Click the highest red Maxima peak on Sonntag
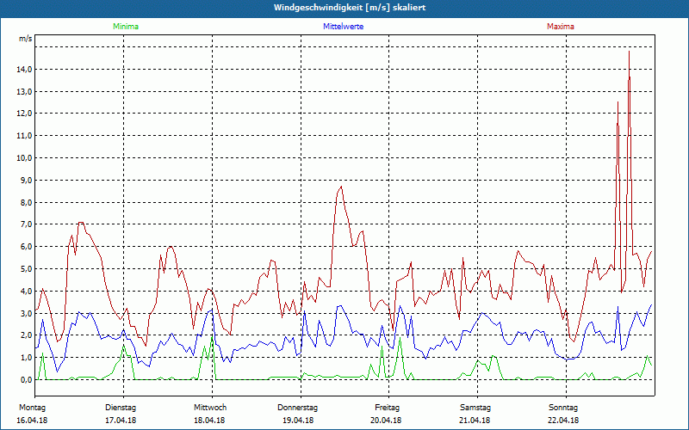 [629, 52]
